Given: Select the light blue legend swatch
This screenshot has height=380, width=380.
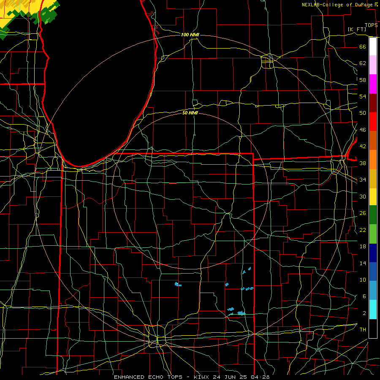Looking at the screenshot, I should 373,290.
